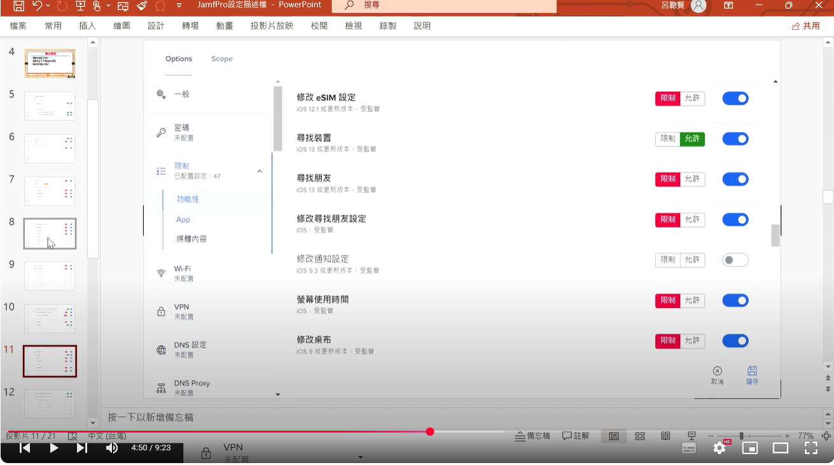This screenshot has height=465, width=834.
Task: Toggle YouTube subtitles icon
Action: point(689,448)
